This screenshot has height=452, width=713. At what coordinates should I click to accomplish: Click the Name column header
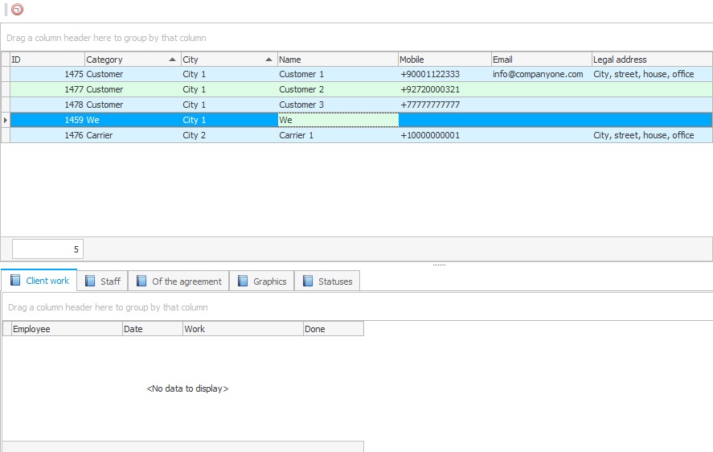(338, 60)
